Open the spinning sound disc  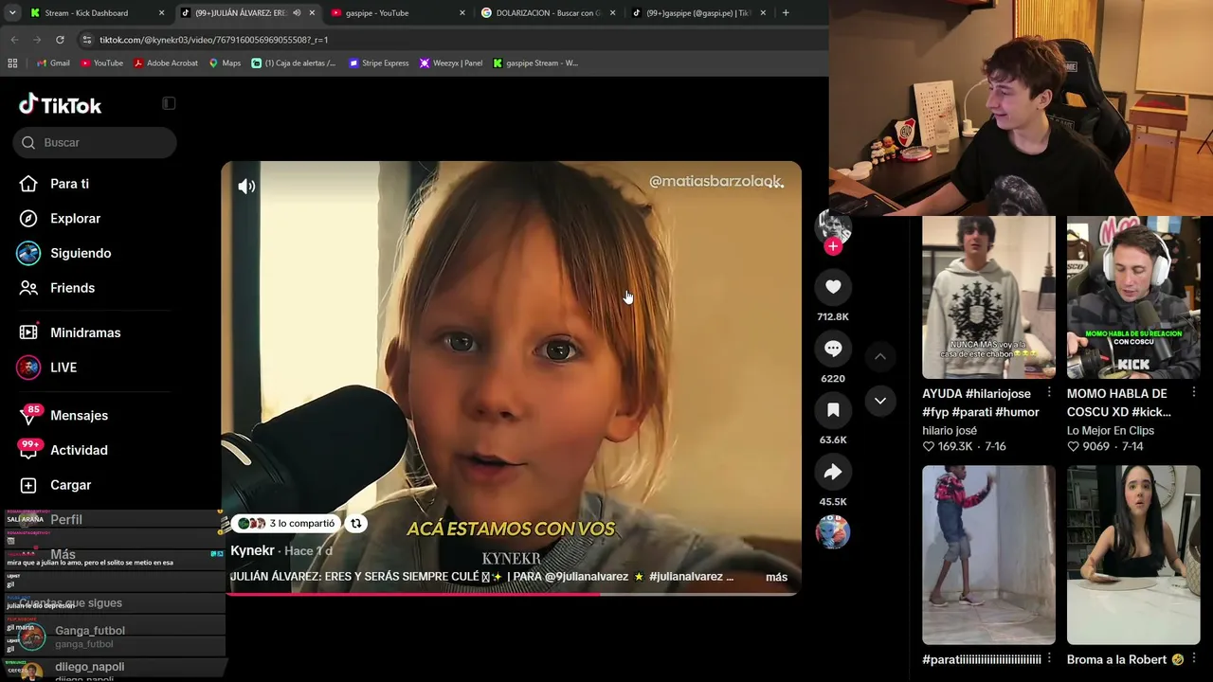pyautogui.click(x=833, y=532)
